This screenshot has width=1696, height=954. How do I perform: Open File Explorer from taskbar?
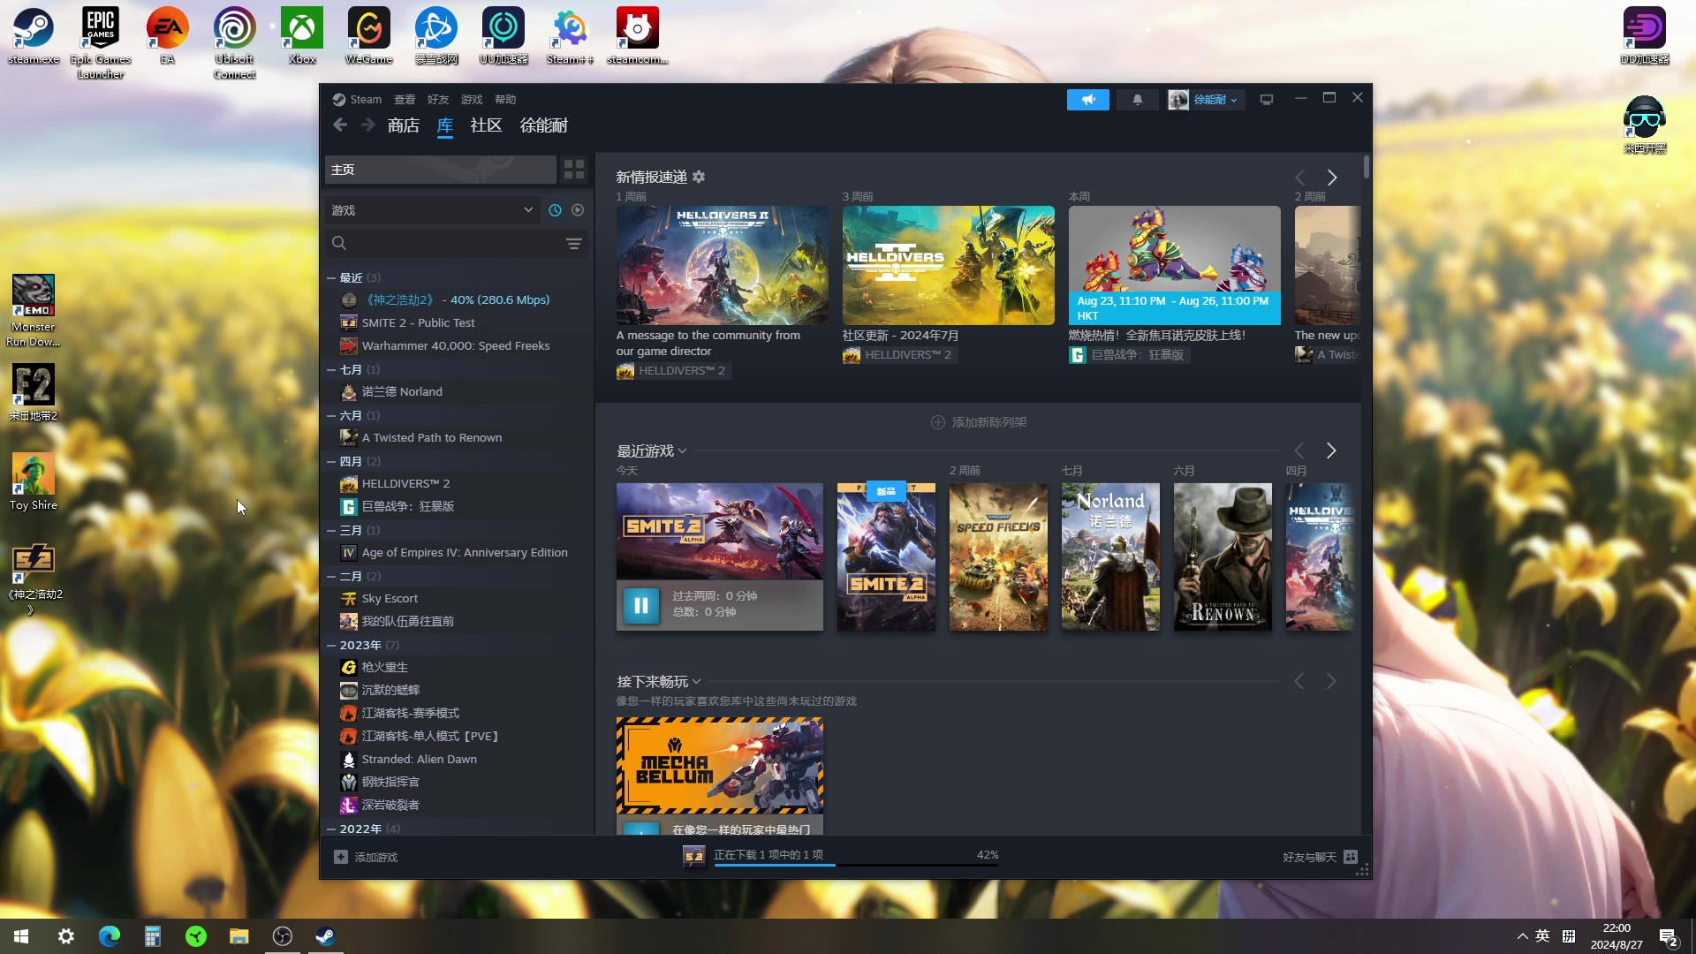239,936
